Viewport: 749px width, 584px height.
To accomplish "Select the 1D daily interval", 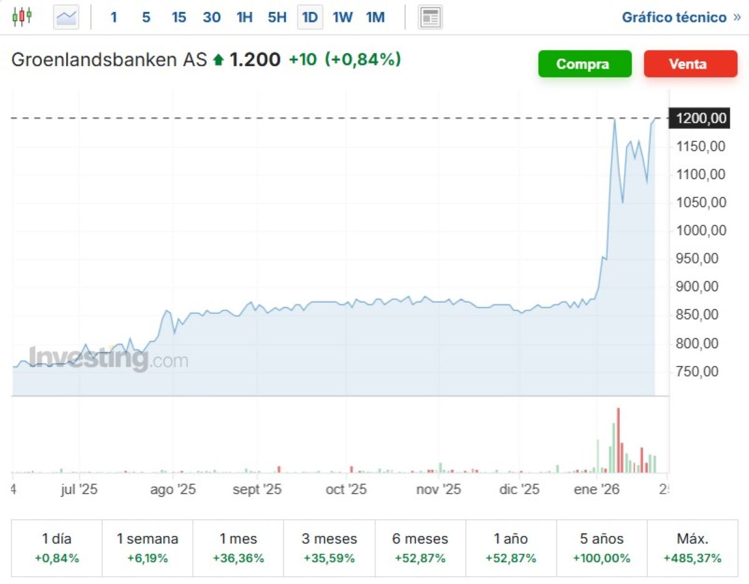I will 310,17.
